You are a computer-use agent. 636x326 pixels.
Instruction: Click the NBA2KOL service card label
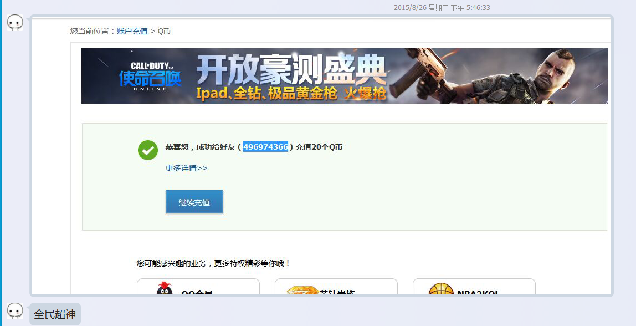click(477, 292)
